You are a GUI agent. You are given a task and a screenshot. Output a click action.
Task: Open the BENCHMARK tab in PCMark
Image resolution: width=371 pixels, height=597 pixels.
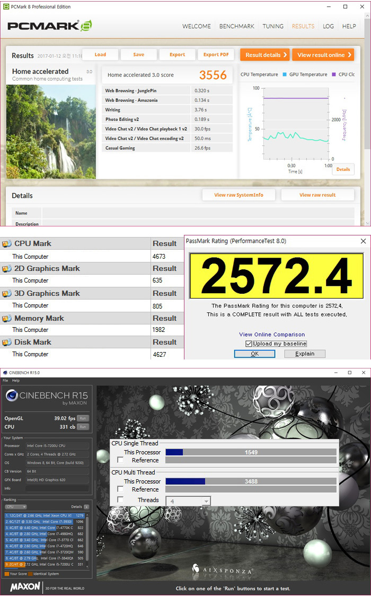pyautogui.click(x=236, y=26)
